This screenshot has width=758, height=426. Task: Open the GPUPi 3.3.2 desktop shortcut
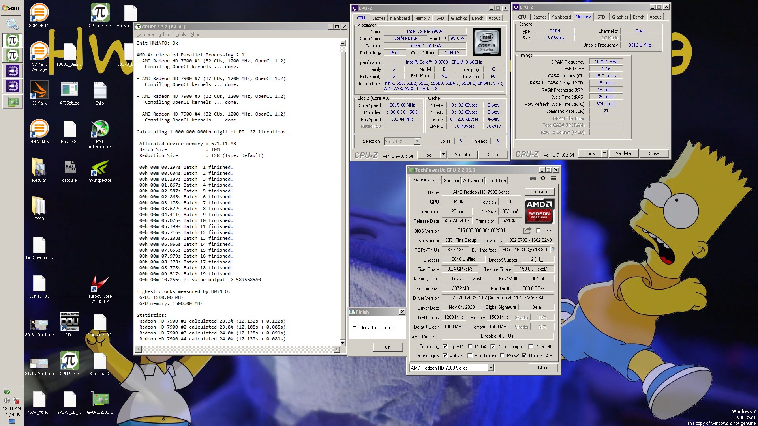[100, 16]
